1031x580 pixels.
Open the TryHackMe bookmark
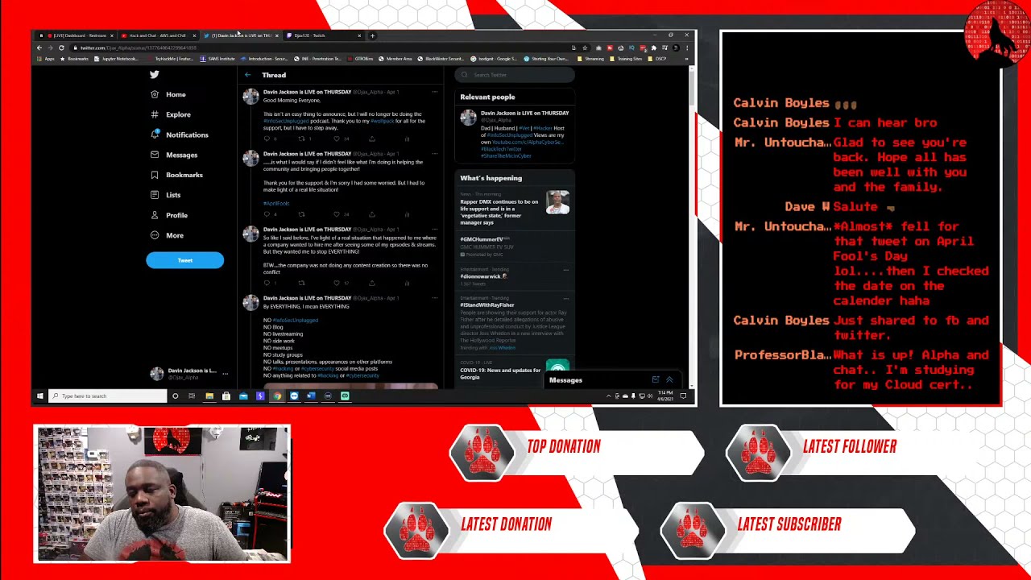(x=171, y=59)
